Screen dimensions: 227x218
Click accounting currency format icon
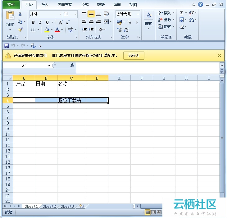point(119,22)
